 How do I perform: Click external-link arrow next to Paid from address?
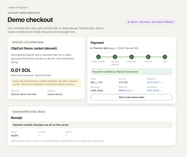point(133,91)
